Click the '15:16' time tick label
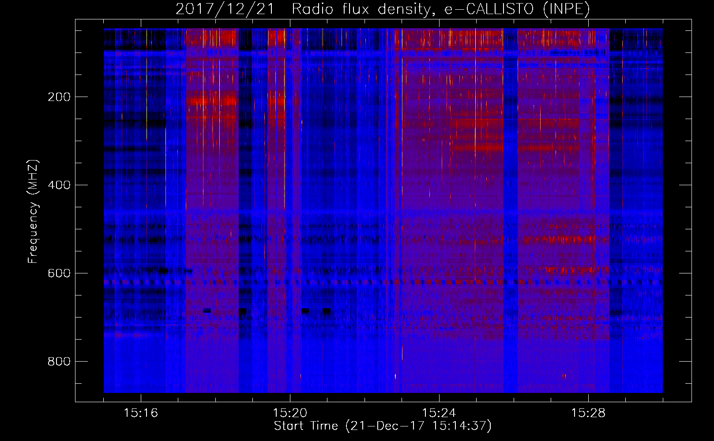This screenshot has width=714, height=441. [141, 413]
